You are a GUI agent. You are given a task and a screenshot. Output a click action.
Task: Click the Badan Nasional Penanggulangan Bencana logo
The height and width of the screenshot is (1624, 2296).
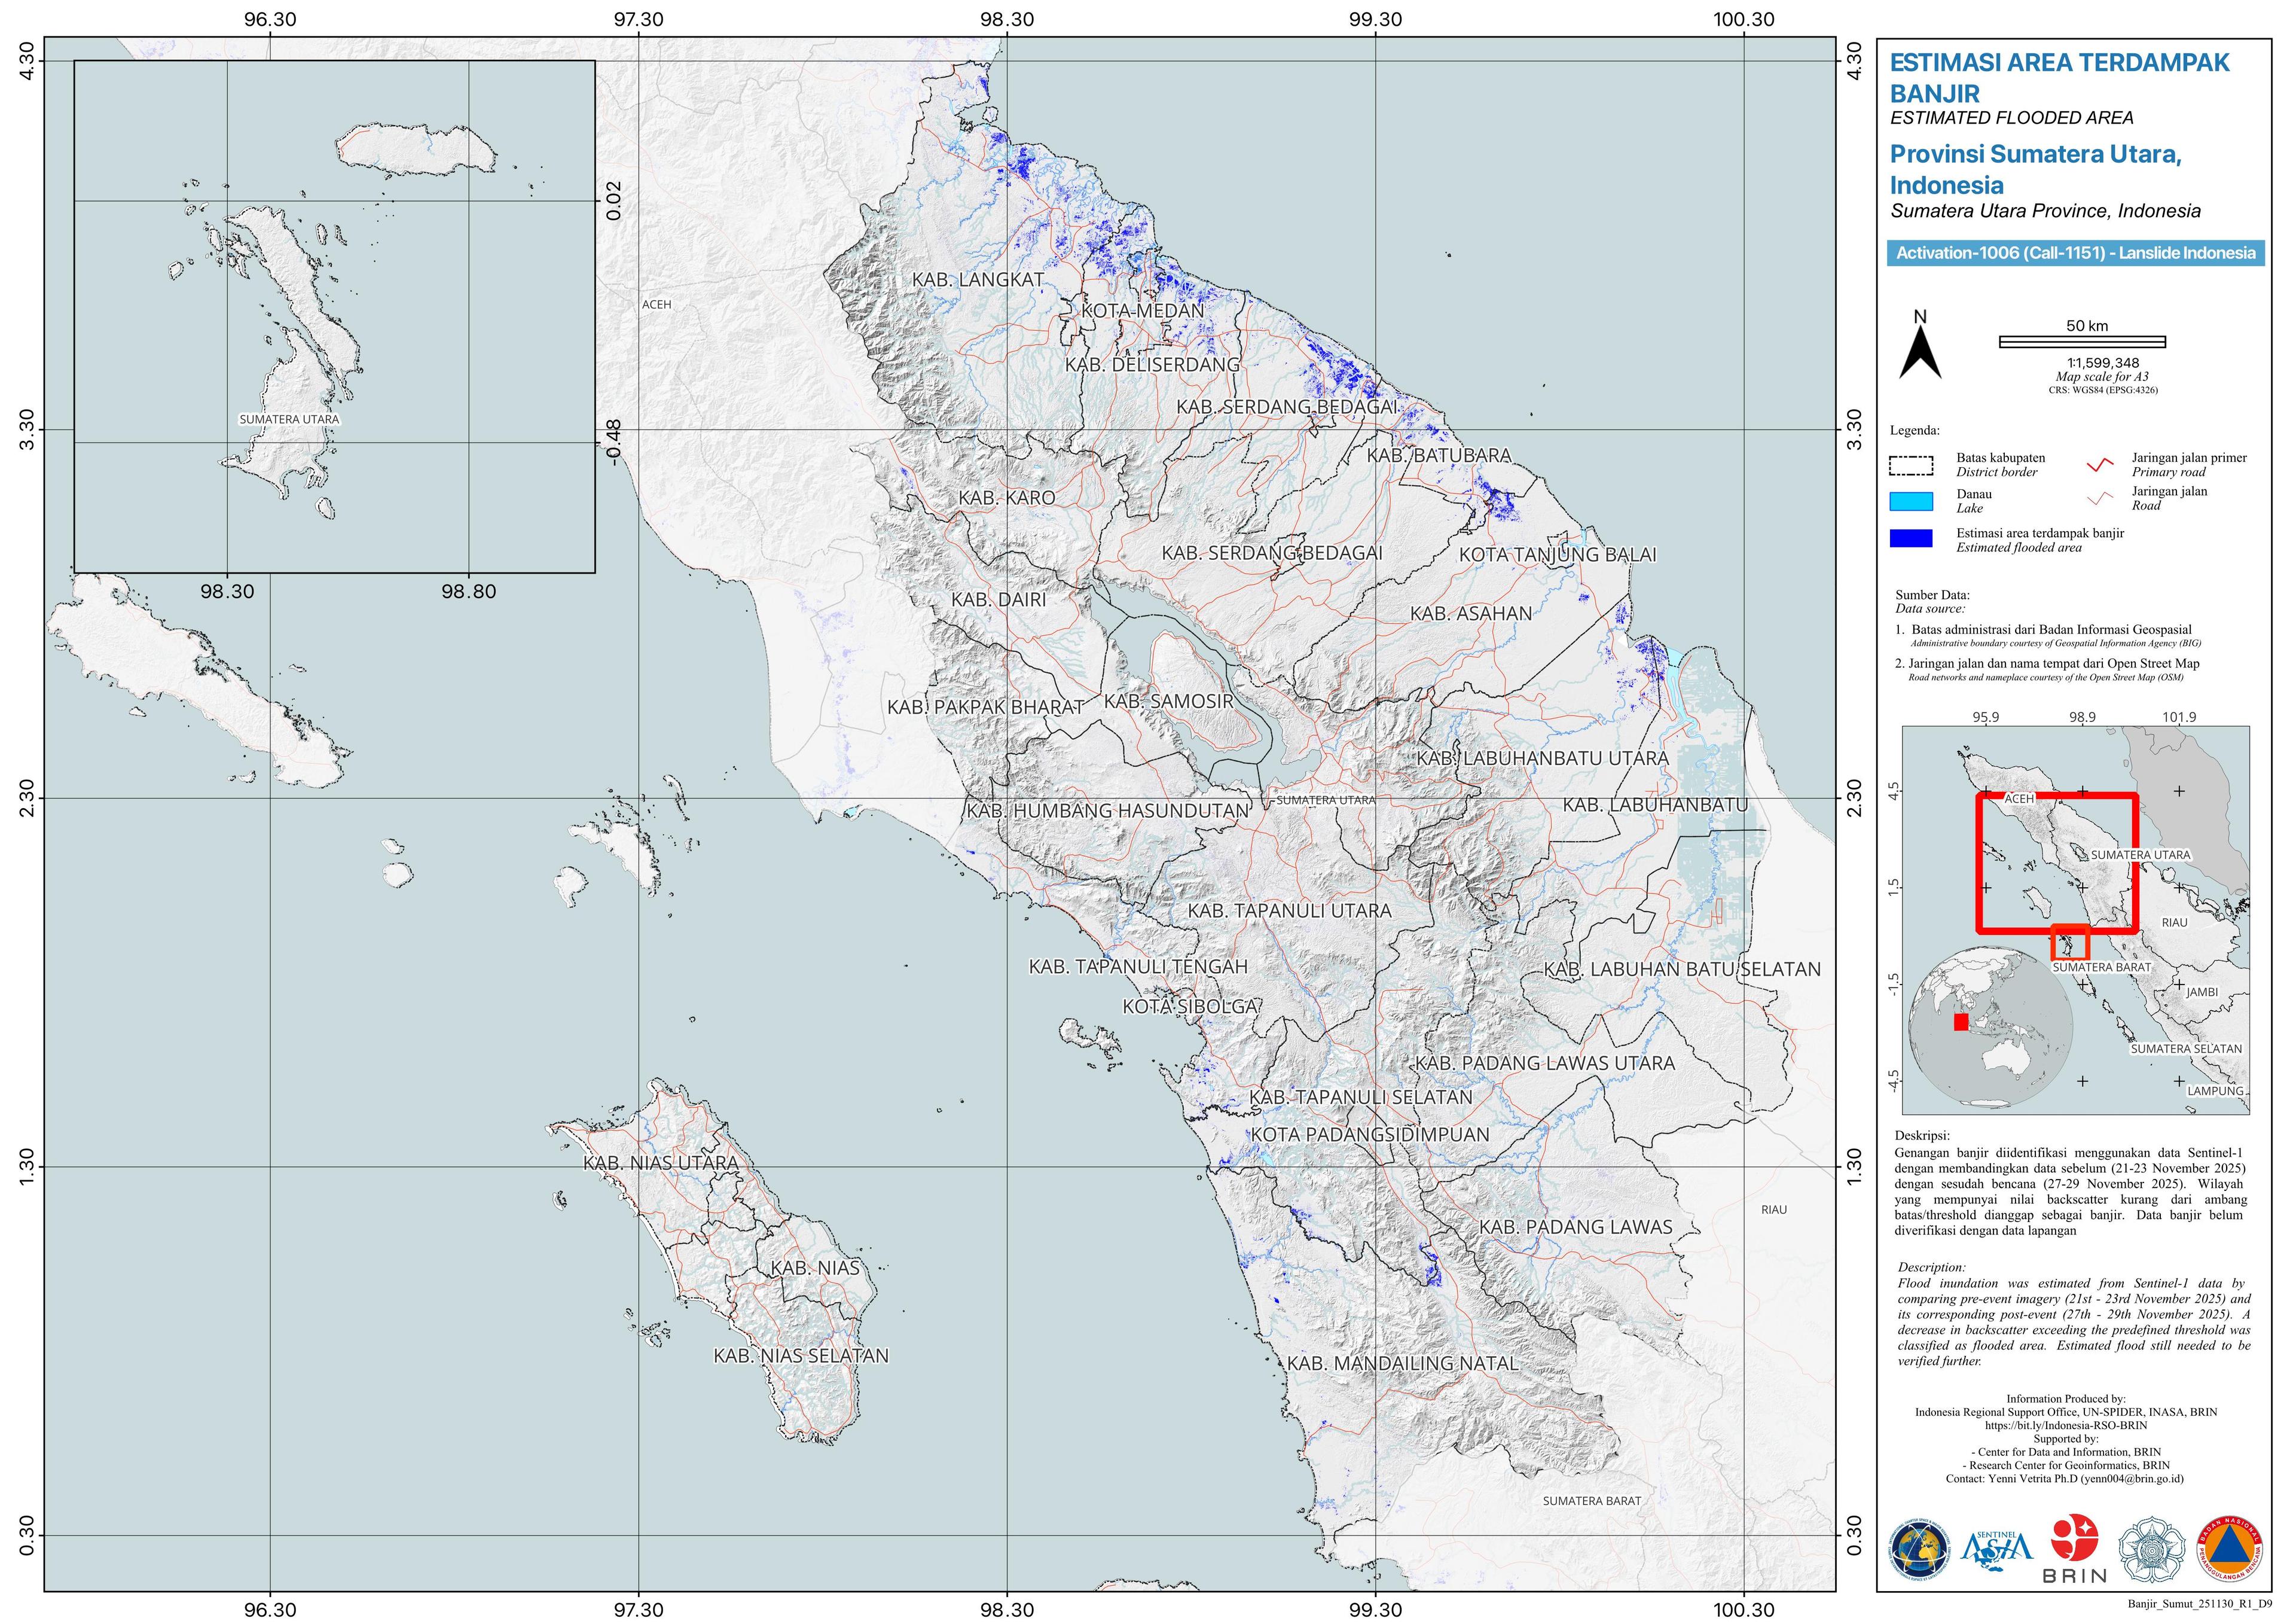pos(2229,1548)
